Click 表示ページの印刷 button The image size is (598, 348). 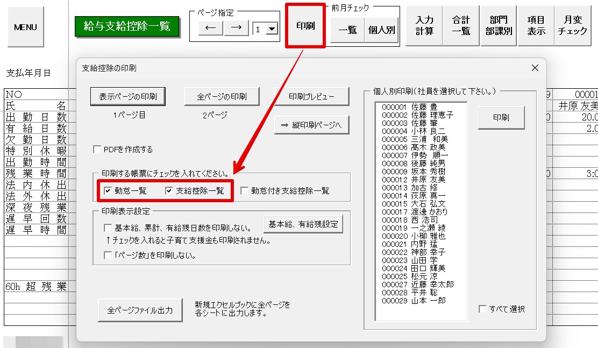tap(128, 96)
